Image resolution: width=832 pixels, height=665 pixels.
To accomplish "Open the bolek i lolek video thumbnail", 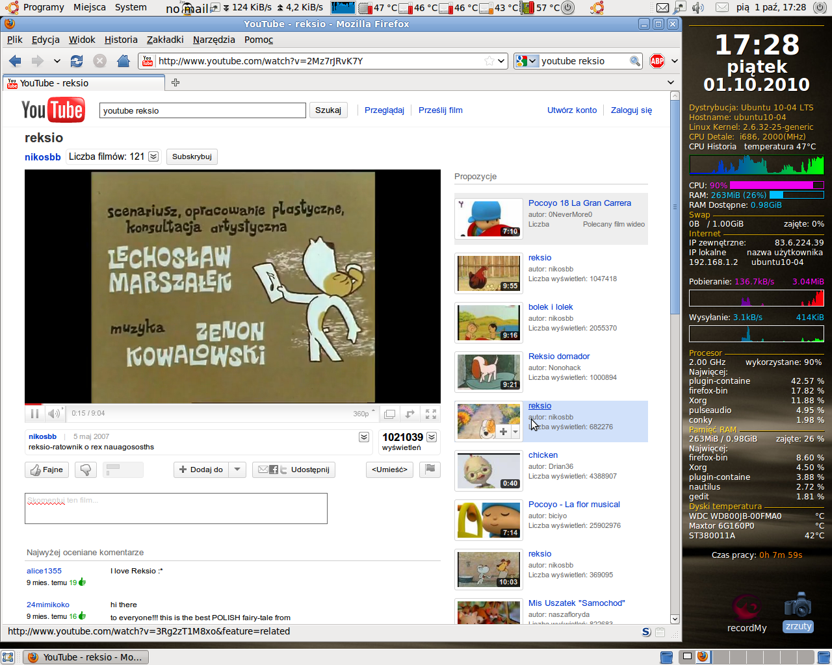I will pos(489,323).
